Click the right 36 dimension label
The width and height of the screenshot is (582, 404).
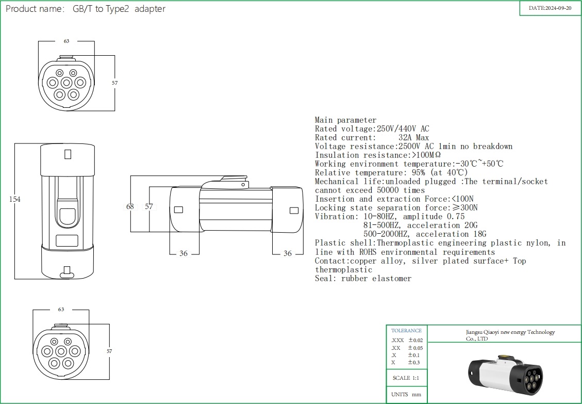(288, 253)
